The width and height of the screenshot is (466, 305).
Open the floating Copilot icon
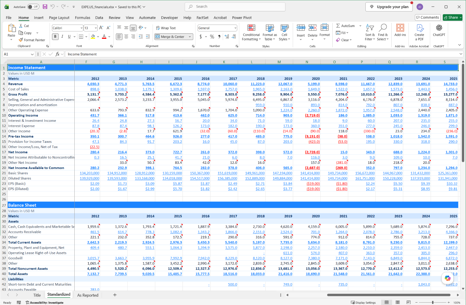(x=447, y=278)
